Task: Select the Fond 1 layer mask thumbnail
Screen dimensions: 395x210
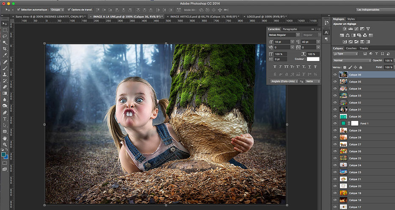Action: (x=355, y=123)
